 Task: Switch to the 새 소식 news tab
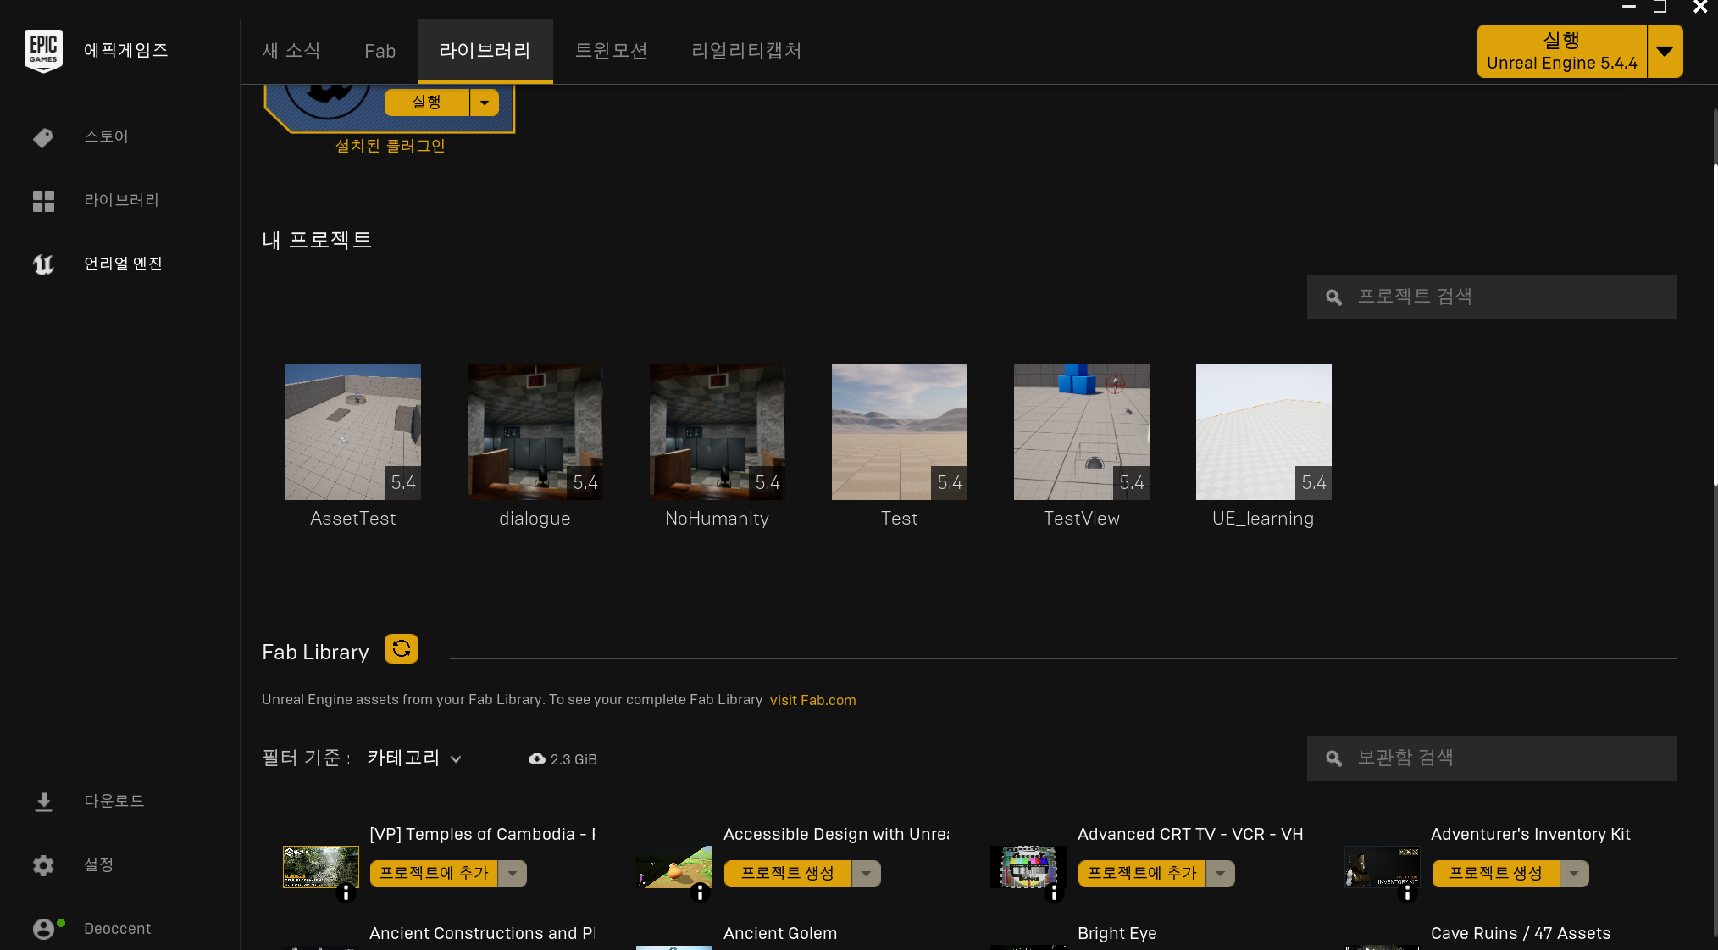click(x=291, y=51)
